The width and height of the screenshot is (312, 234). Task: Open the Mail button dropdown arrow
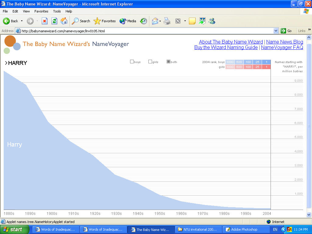tap(160, 21)
